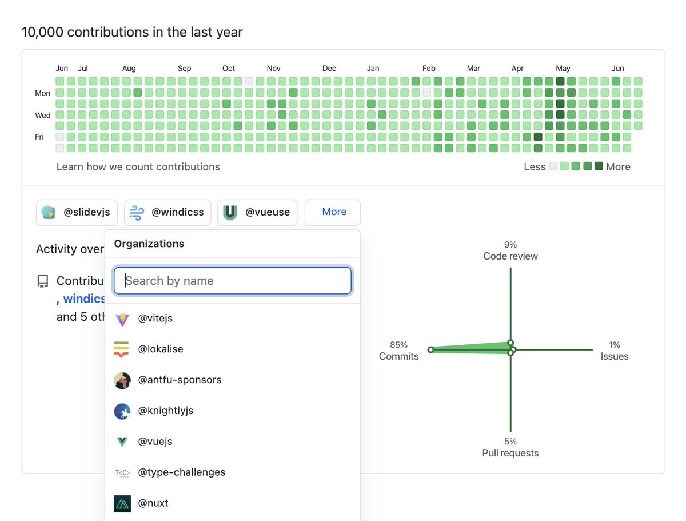This screenshot has height=521, width=686.
Task: Toggle the More organizations dropdown
Action: (333, 212)
